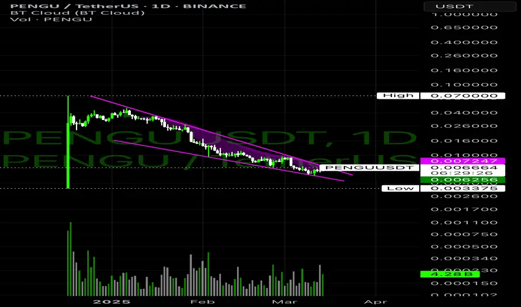Click the Mar time axis label

click(x=285, y=301)
